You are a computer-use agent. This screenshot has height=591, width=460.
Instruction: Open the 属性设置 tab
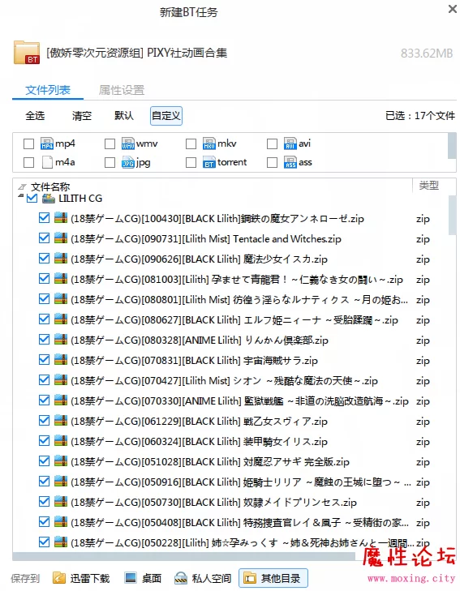click(122, 90)
